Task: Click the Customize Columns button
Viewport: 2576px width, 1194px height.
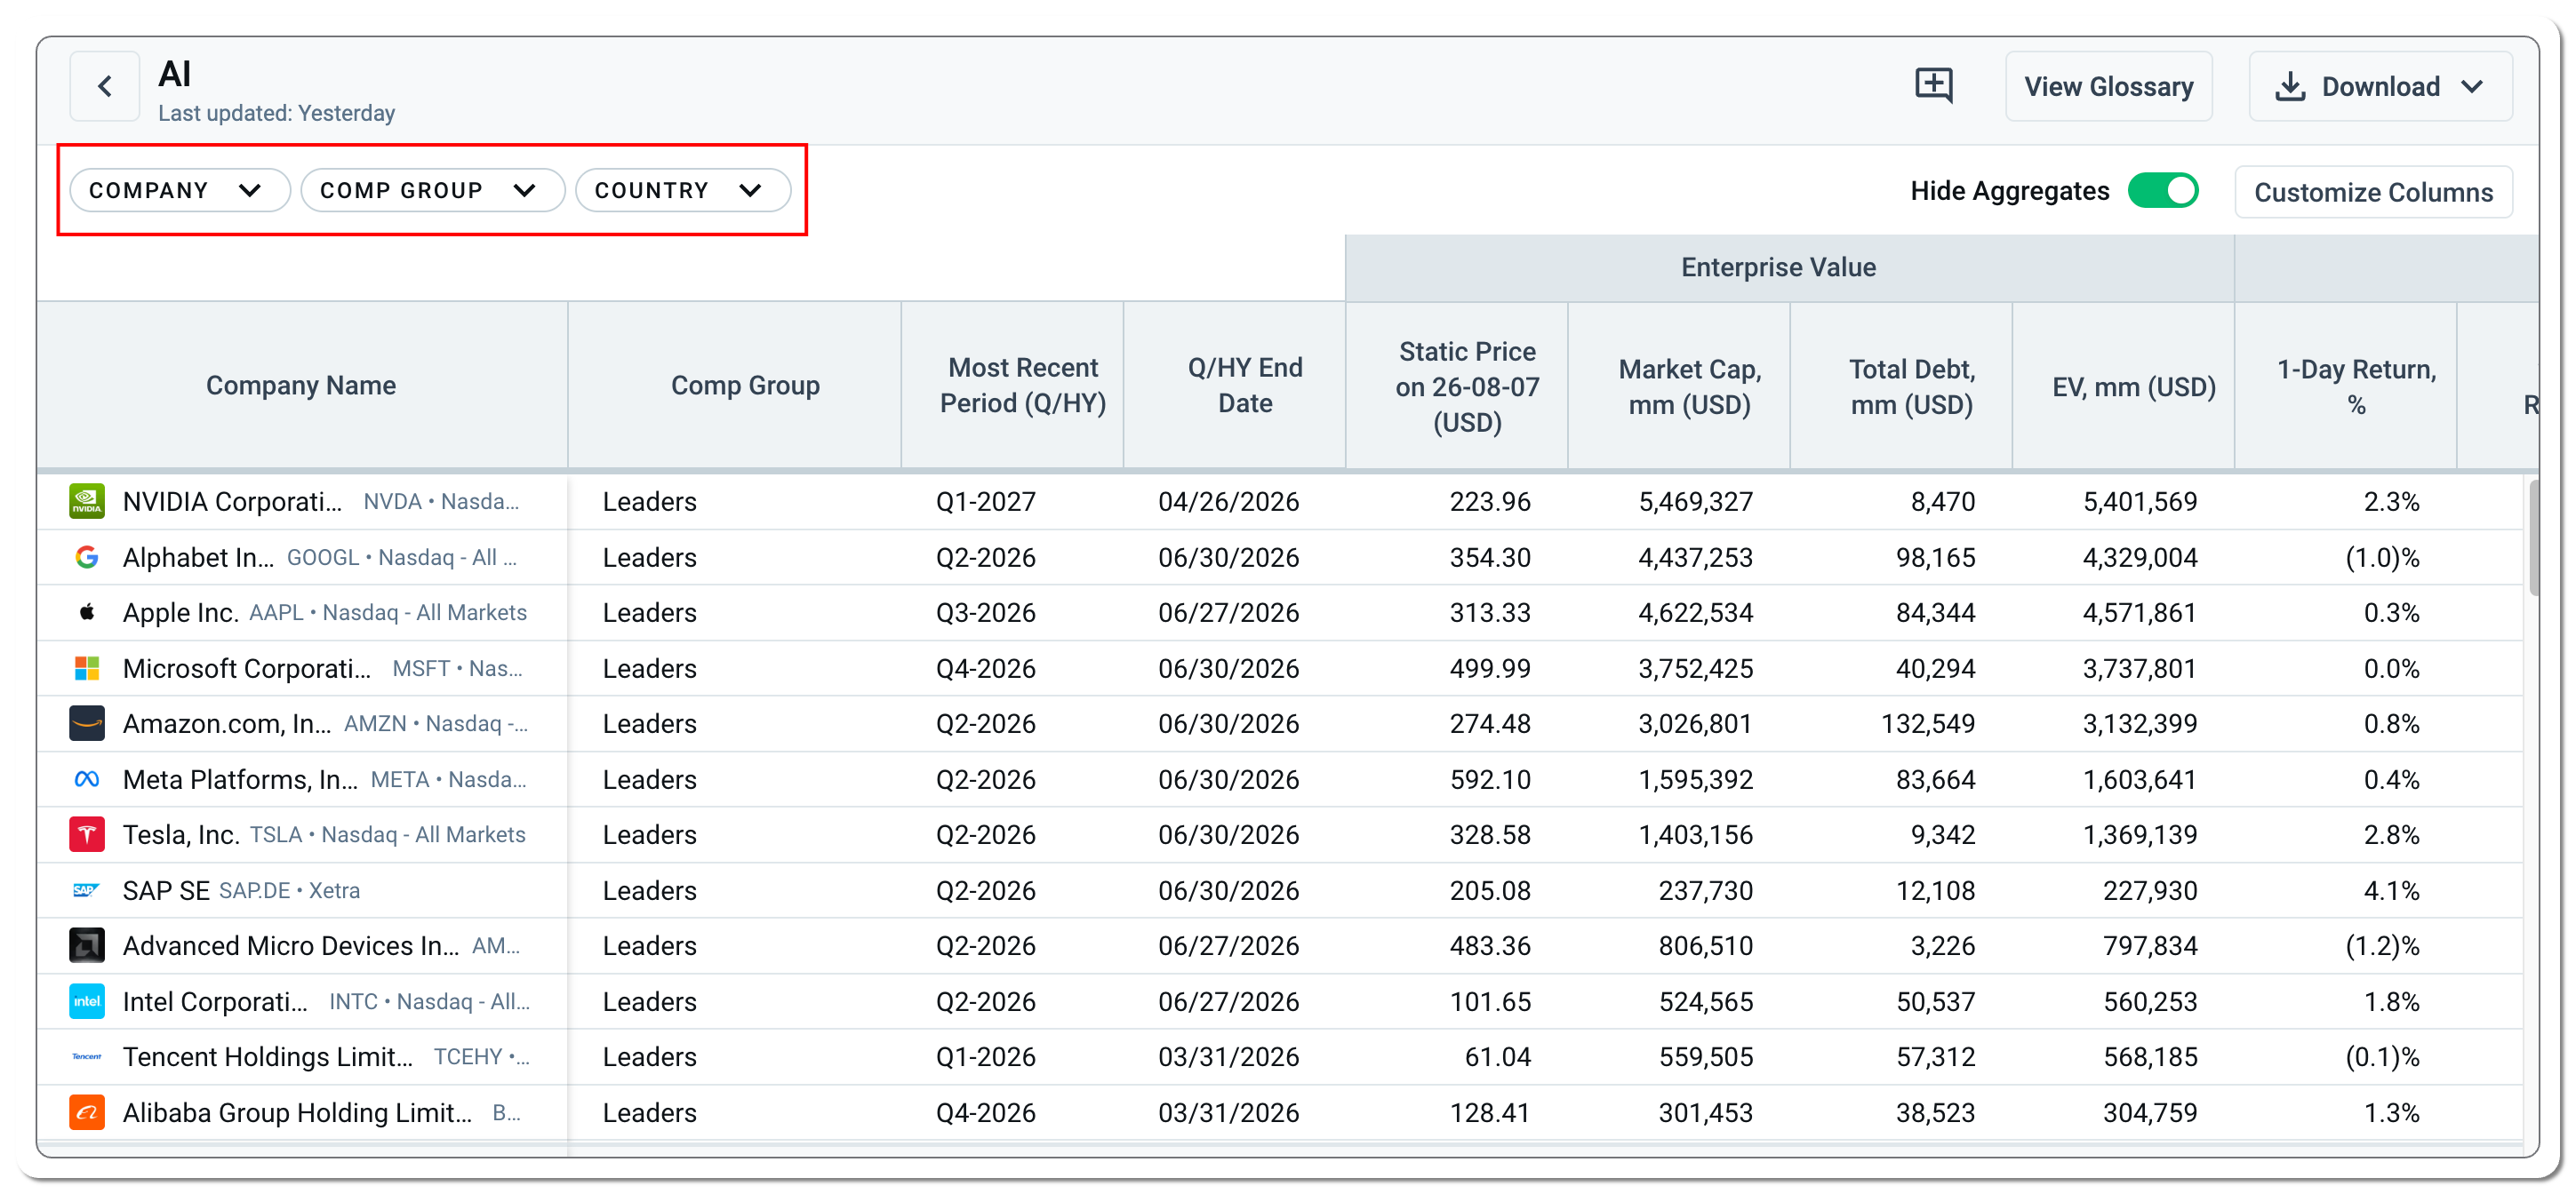Action: coord(2374,192)
